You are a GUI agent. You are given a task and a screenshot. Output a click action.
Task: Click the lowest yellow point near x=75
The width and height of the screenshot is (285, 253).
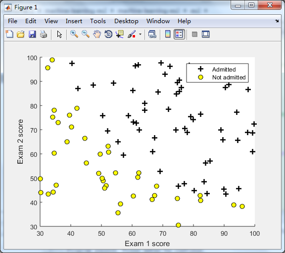pos(178,225)
